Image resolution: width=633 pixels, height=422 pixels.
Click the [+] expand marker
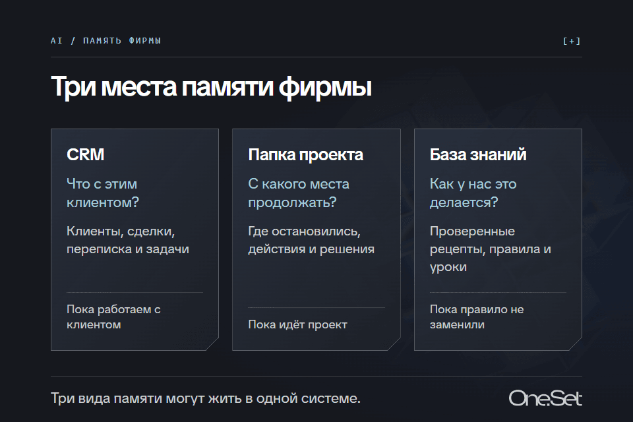(572, 41)
